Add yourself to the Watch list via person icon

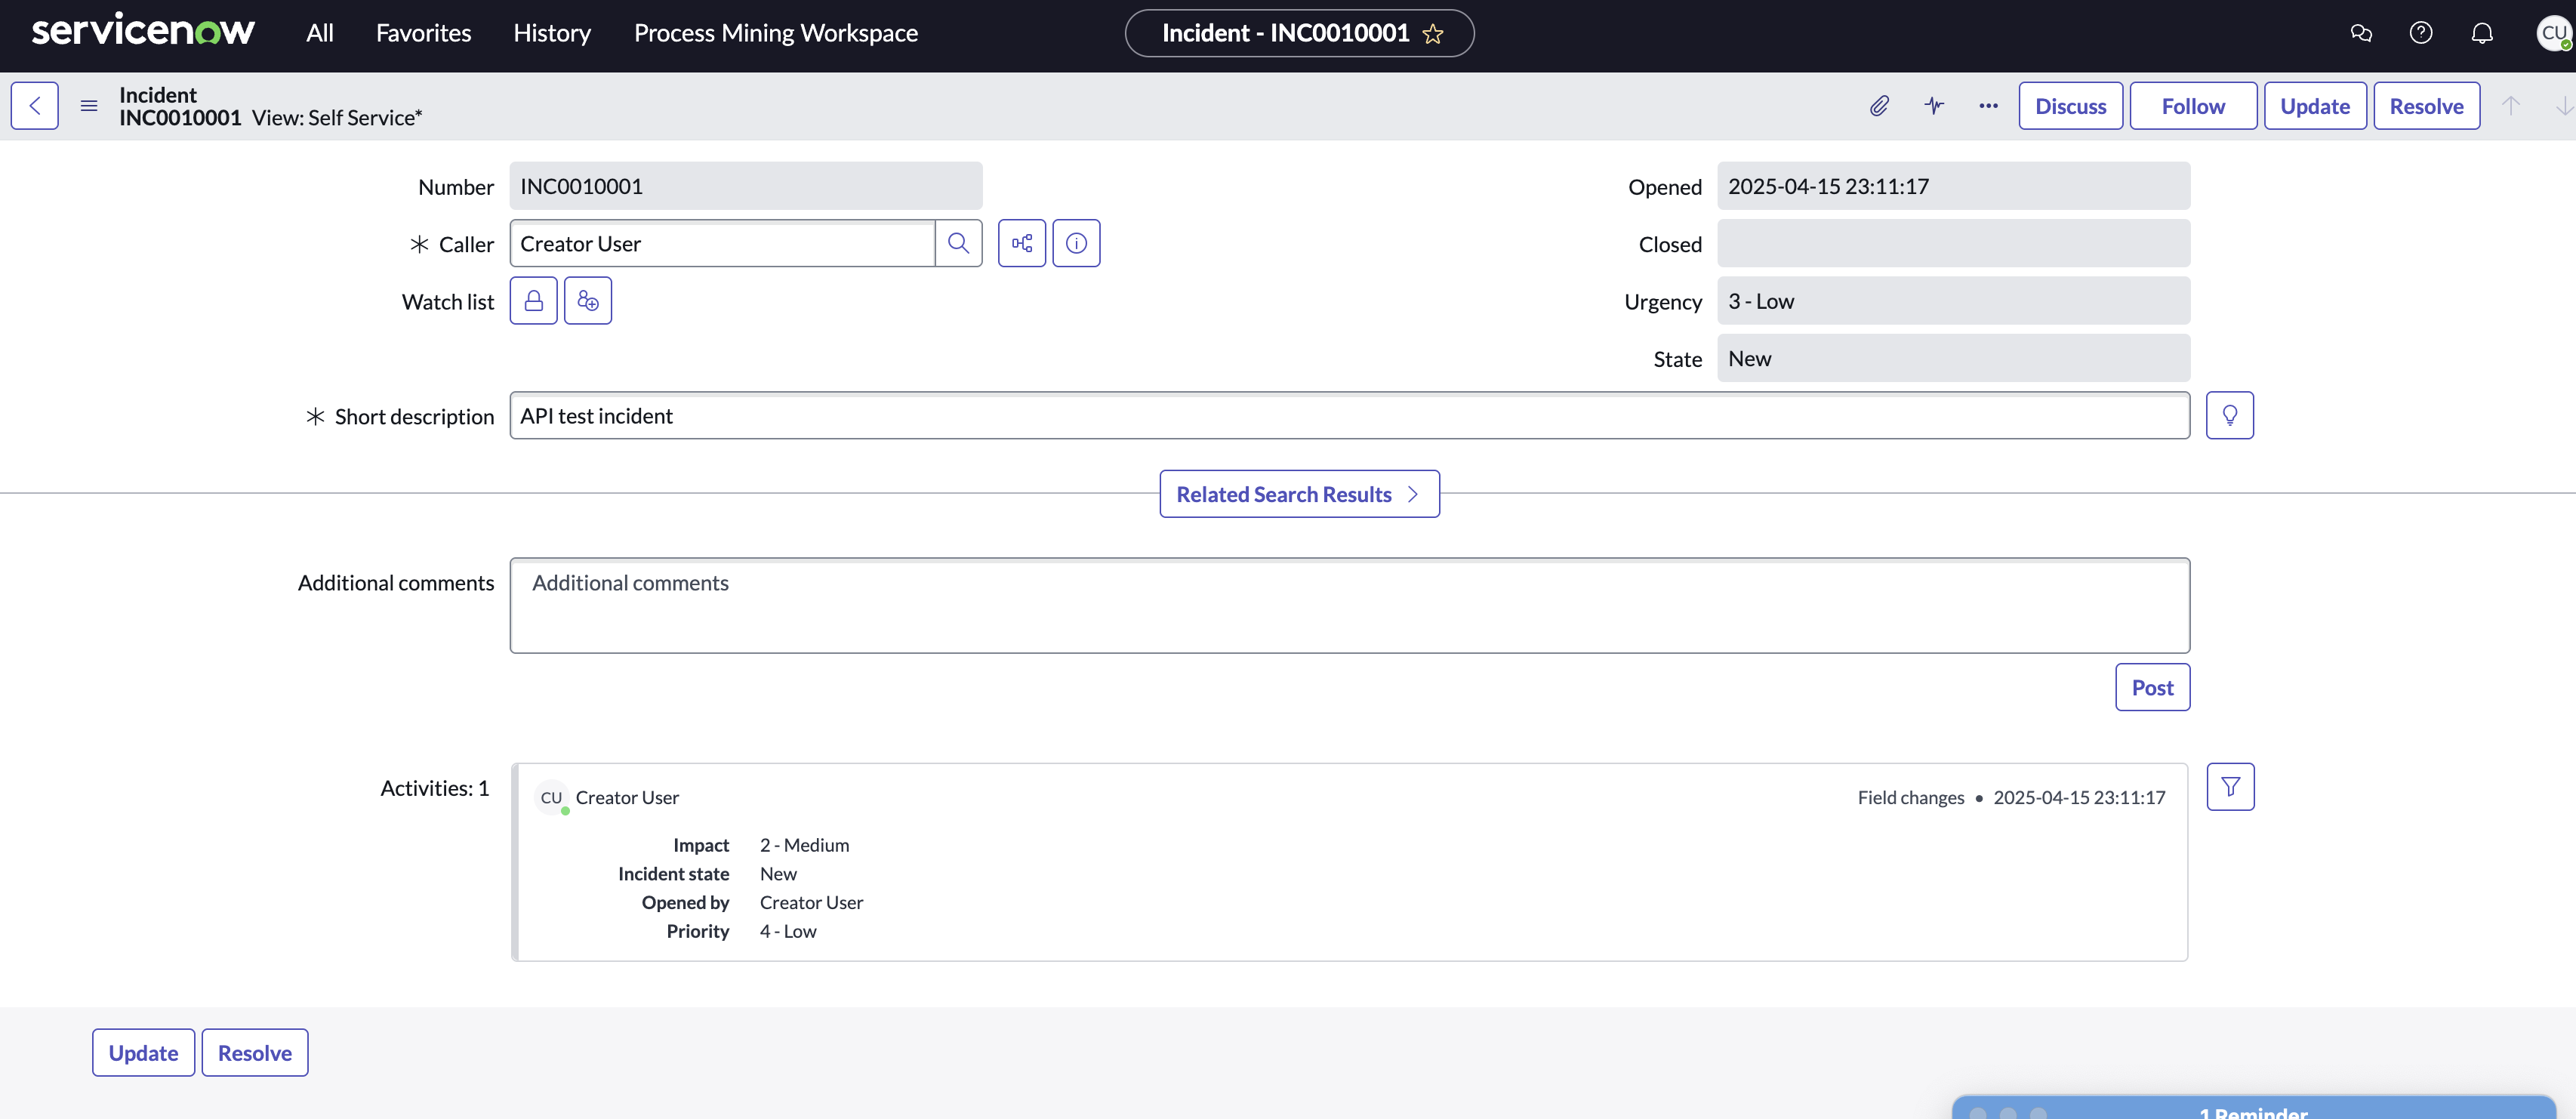pos(534,300)
